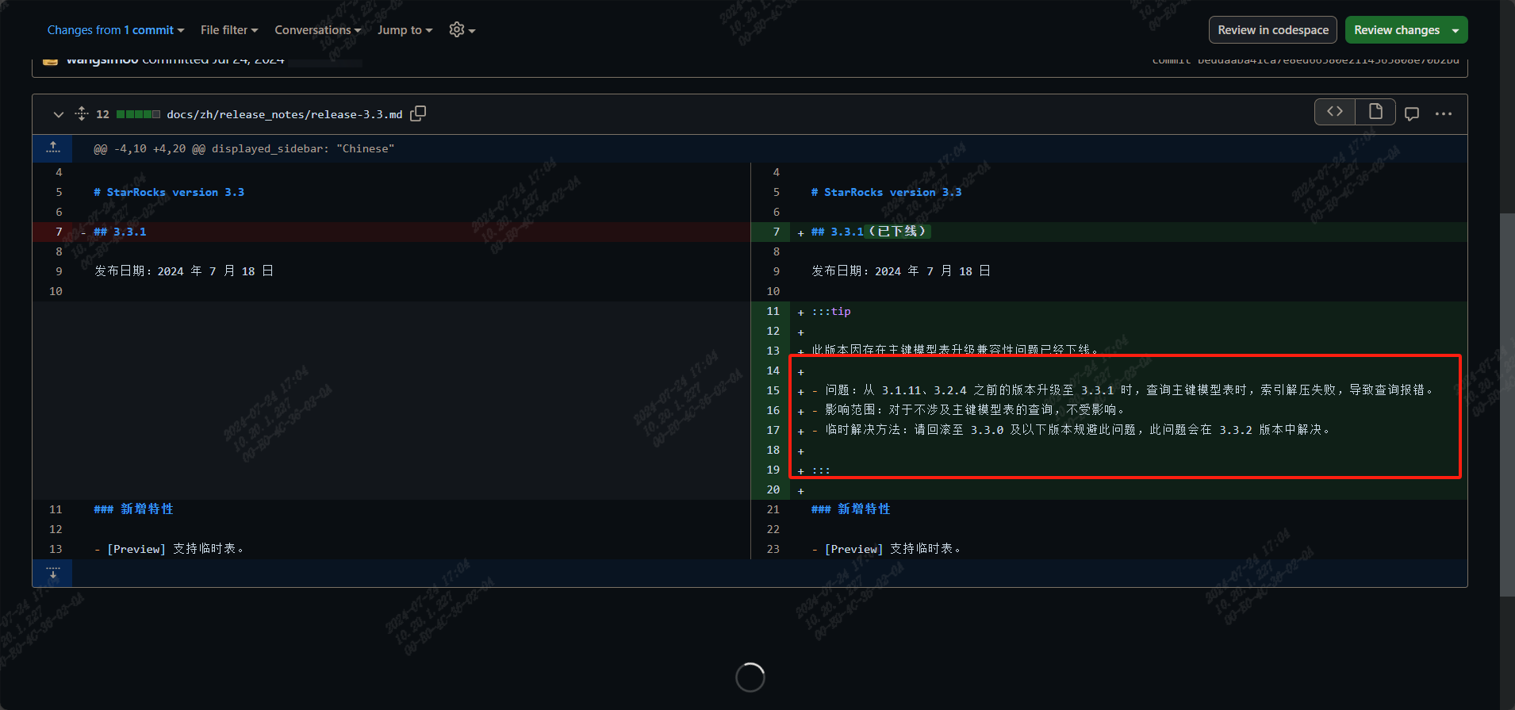Click the release date line in right pane
The height and width of the screenshot is (710, 1515).
[901, 271]
